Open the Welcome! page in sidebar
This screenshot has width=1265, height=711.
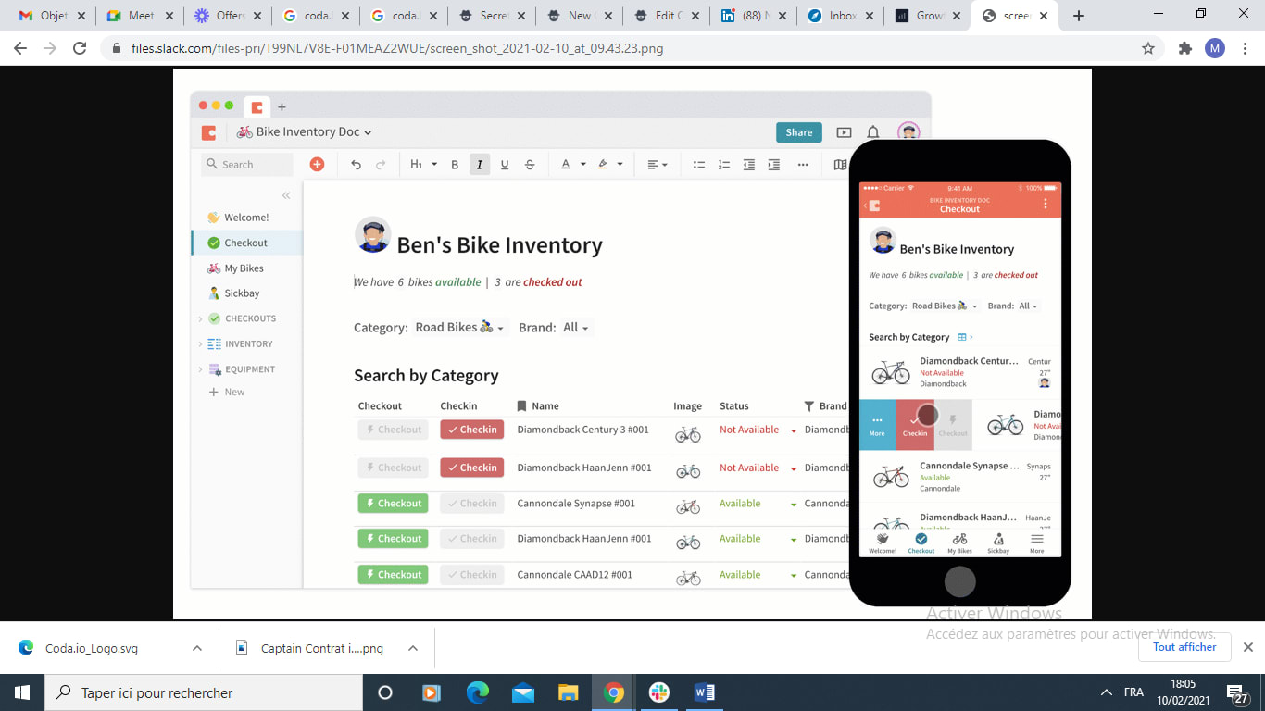(246, 218)
